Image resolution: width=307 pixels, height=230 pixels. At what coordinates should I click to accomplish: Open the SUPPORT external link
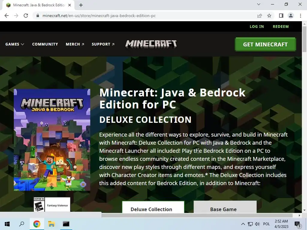[x=103, y=44]
